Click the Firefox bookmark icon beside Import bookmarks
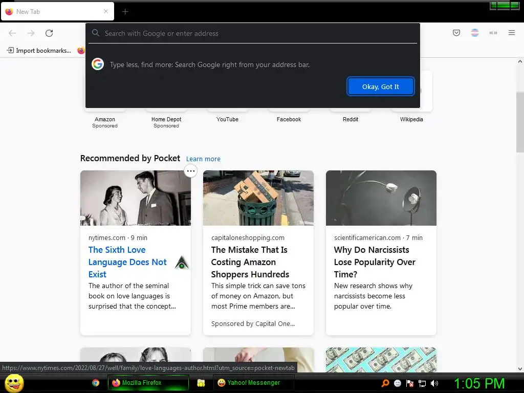This screenshot has height=393, width=524. coord(81,51)
